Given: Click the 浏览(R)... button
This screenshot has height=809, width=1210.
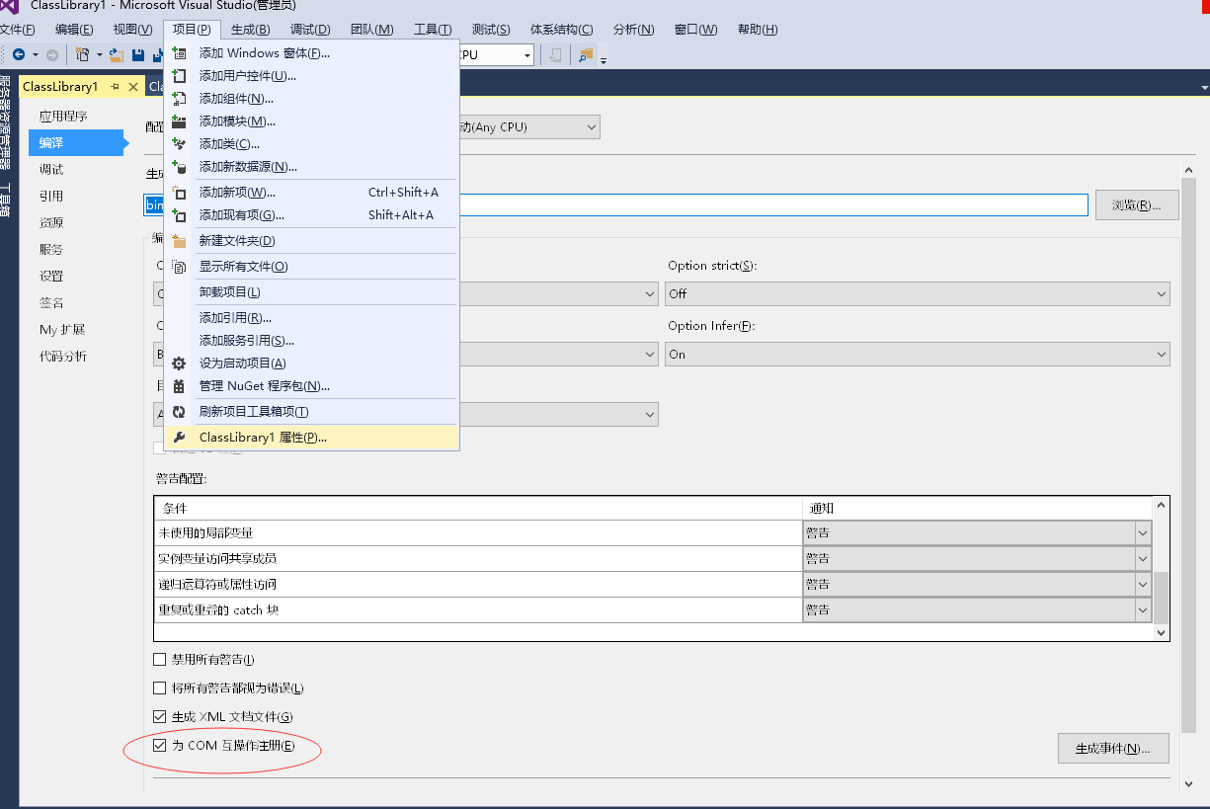Looking at the screenshot, I should [1137, 204].
